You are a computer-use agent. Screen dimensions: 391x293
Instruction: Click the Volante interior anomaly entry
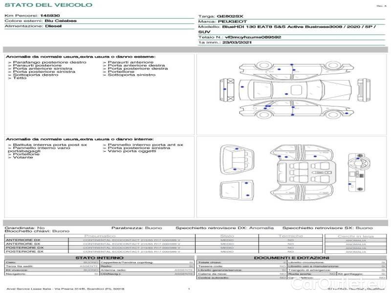click(x=23, y=158)
